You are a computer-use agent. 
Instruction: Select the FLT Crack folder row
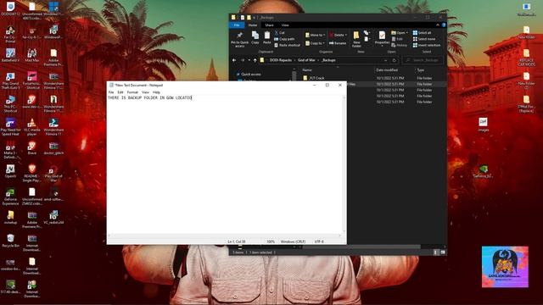373,78
